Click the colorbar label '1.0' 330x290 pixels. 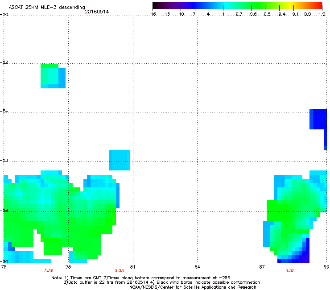pyautogui.click(x=322, y=14)
